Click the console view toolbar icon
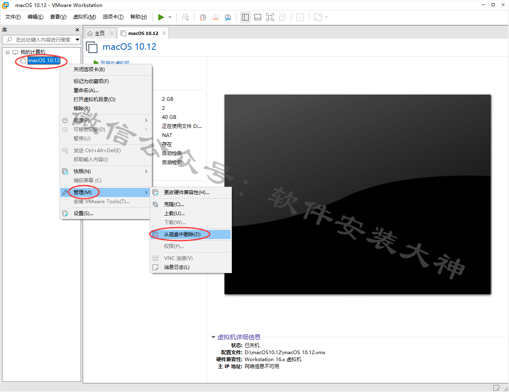509x392 pixels. [x=300, y=17]
